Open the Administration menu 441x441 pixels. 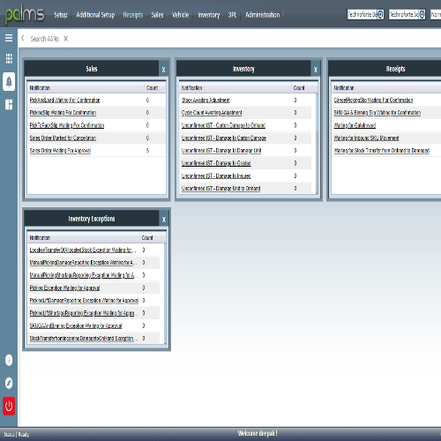[x=263, y=15]
